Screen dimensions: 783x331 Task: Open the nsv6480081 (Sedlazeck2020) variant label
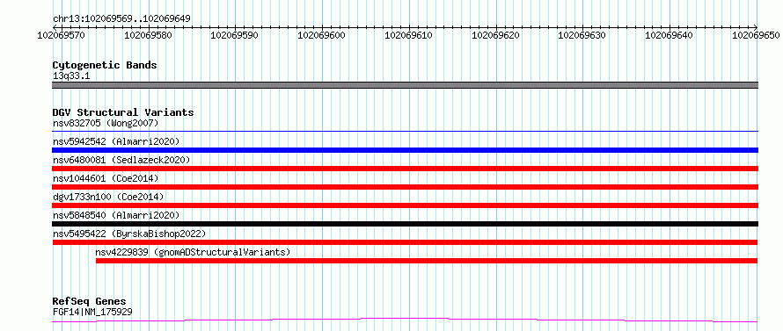point(121,160)
